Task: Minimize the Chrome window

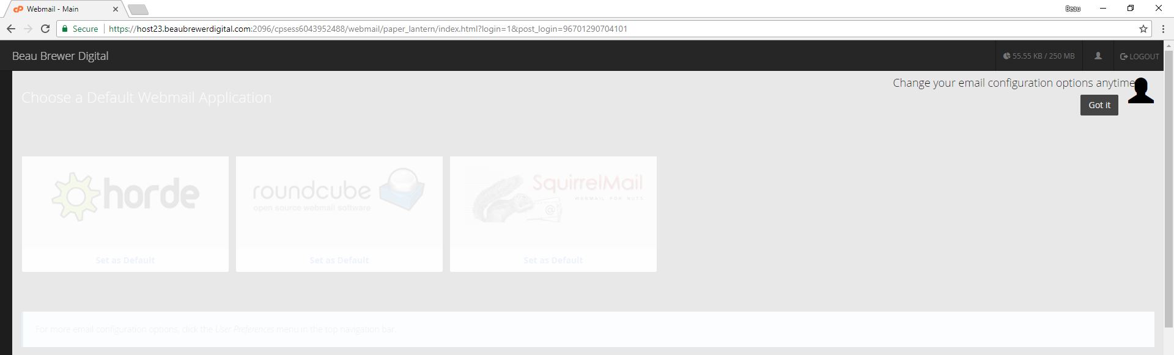Action: point(1103,9)
